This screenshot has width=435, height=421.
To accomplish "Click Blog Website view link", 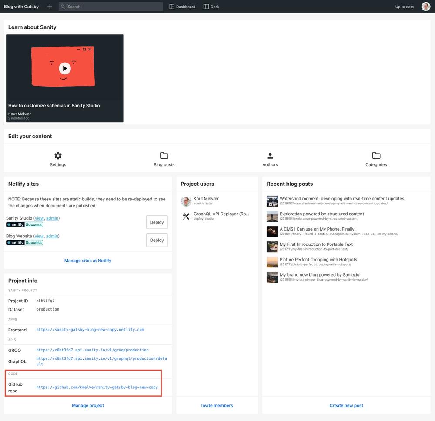I will pyautogui.click(x=39, y=236).
